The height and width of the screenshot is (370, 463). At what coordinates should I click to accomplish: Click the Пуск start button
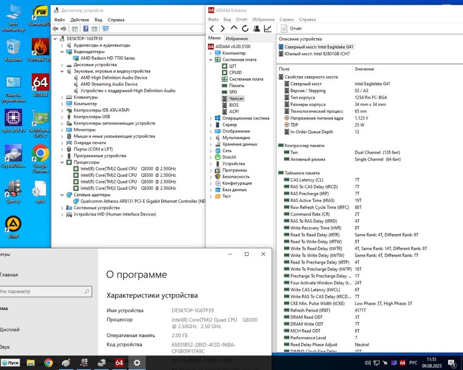coord(10,363)
